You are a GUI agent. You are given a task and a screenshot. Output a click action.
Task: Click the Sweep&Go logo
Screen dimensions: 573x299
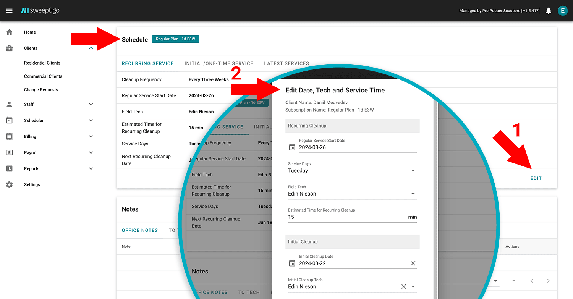[x=40, y=10]
